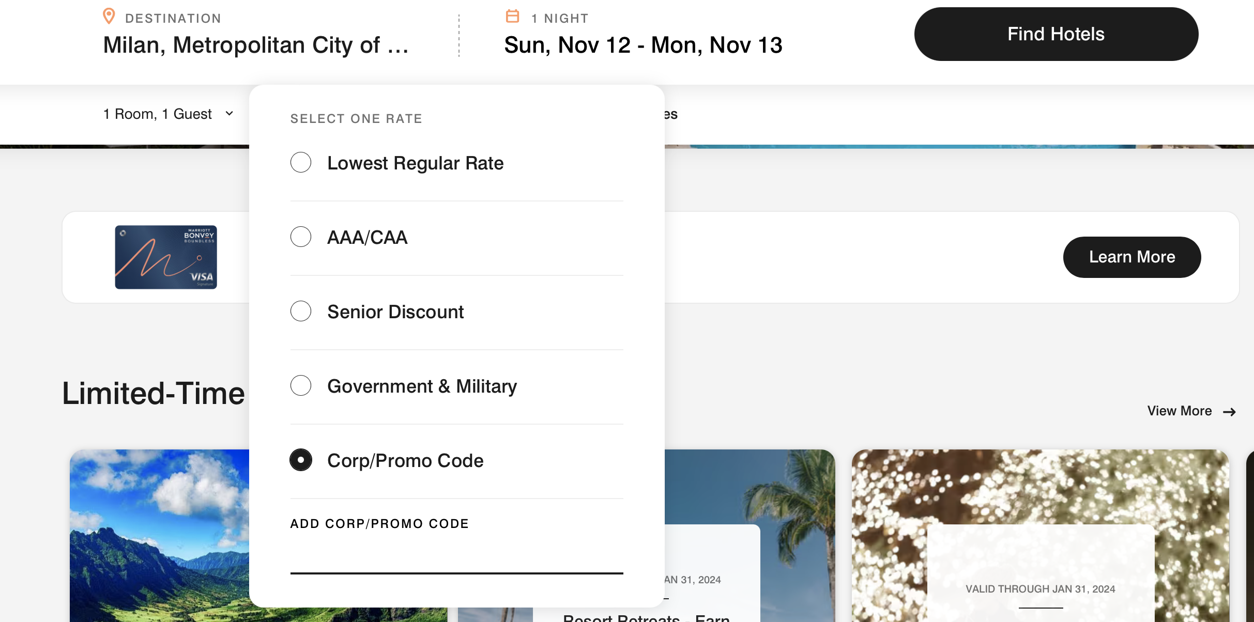Click the Marriott Bonvoy Visa card image
Image resolution: width=1254 pixels, height=622 pixels.
[166, 257]
